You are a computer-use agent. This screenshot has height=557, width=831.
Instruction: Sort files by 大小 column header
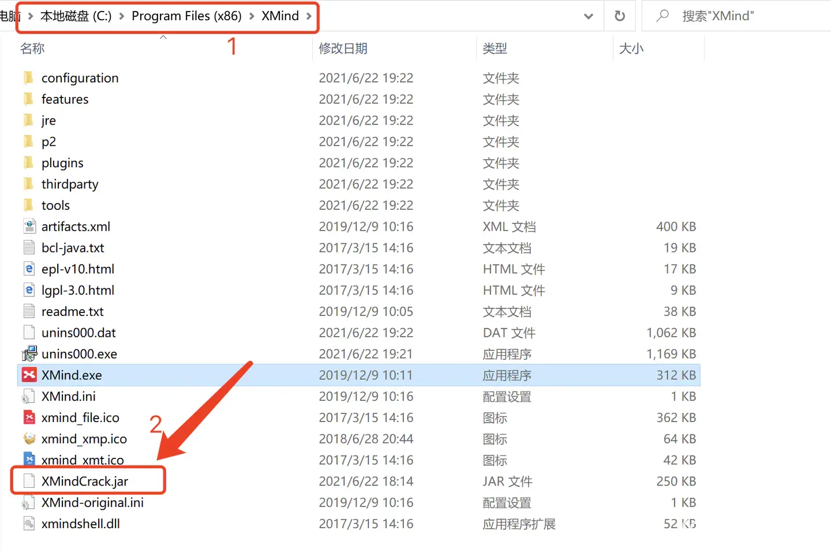(x=631, y=49)
